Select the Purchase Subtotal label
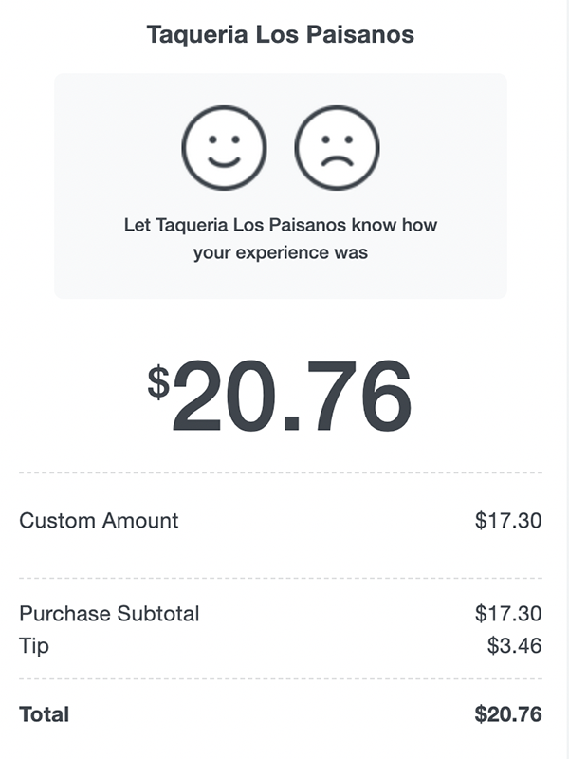Viewport: 569px width, 759px height. point(109,614)
